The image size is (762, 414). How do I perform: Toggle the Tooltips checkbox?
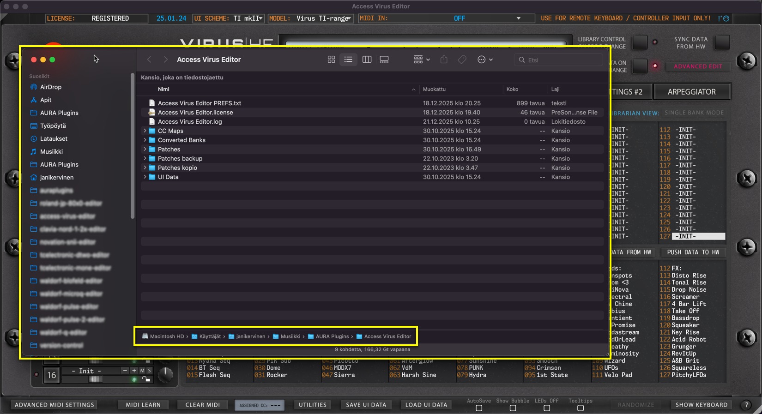(581, 408)
